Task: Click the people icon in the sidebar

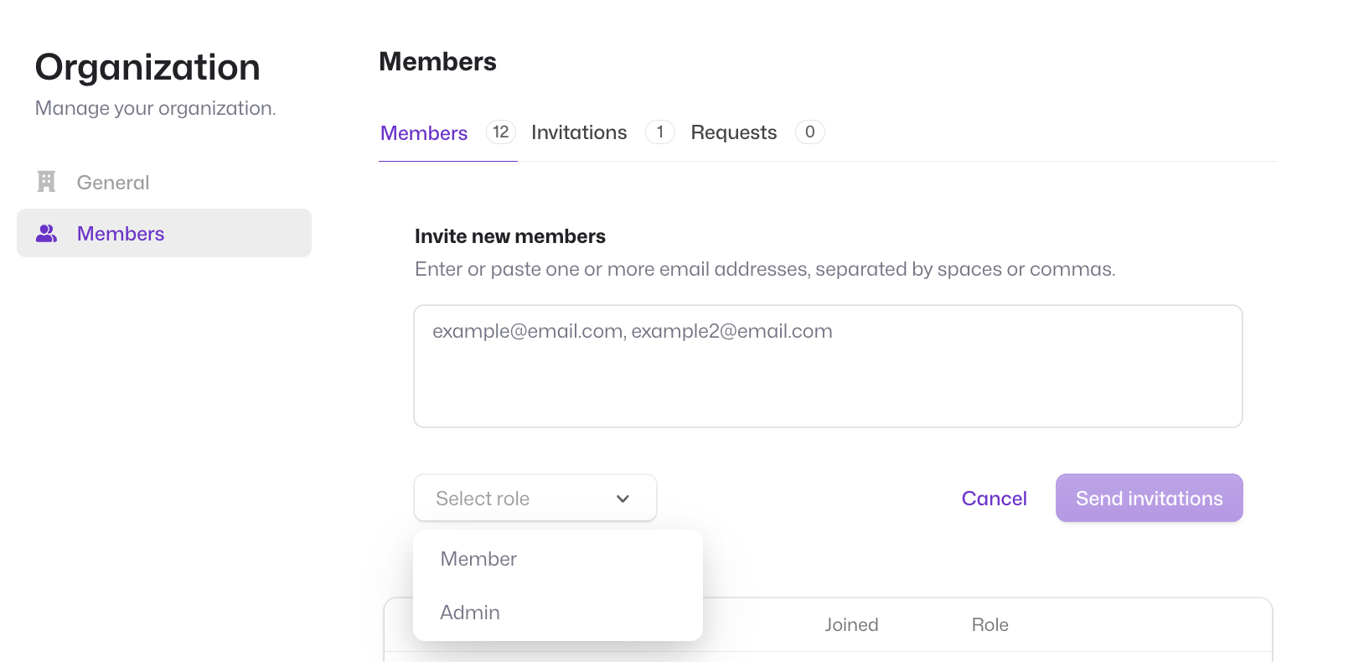Action: [47, 234]
